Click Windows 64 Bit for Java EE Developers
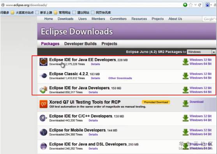Viewport: 217px width, 154px height. [x=201, y=64]
